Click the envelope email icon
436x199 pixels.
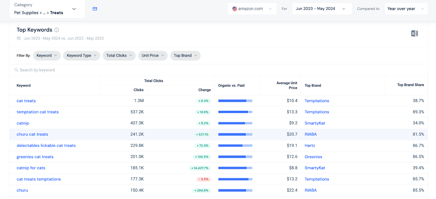coord(95,9)
